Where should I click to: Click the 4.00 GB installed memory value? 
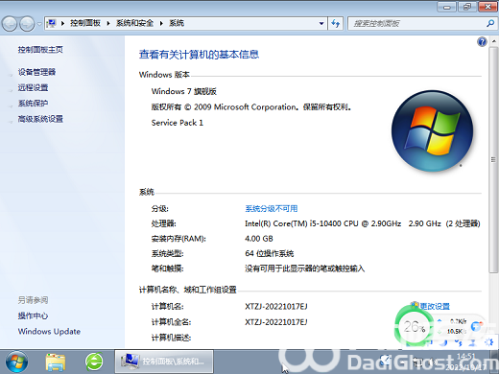tap(259, 239)
